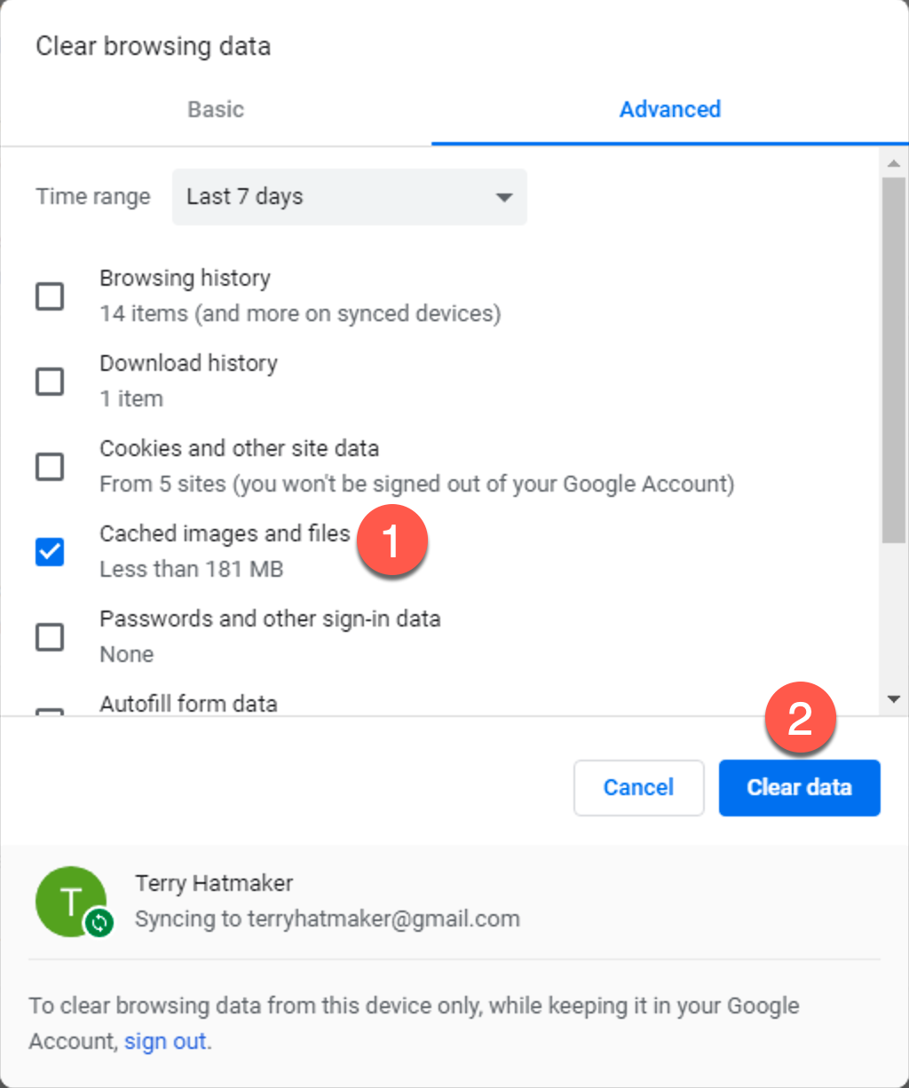Click the red number 2 annotation marker
Screen dimensions: 909x1088
pyautogui.click(x=800, y=718)
